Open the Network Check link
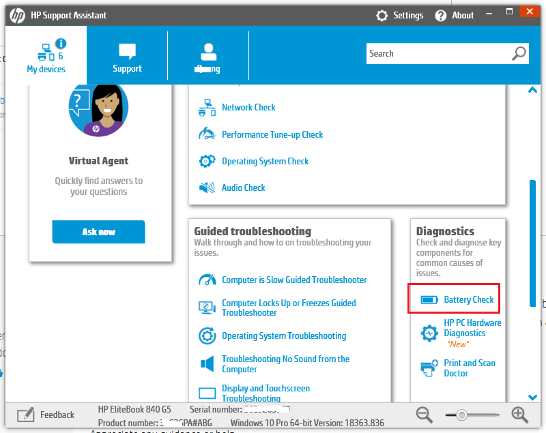 (x=248, y=108)
